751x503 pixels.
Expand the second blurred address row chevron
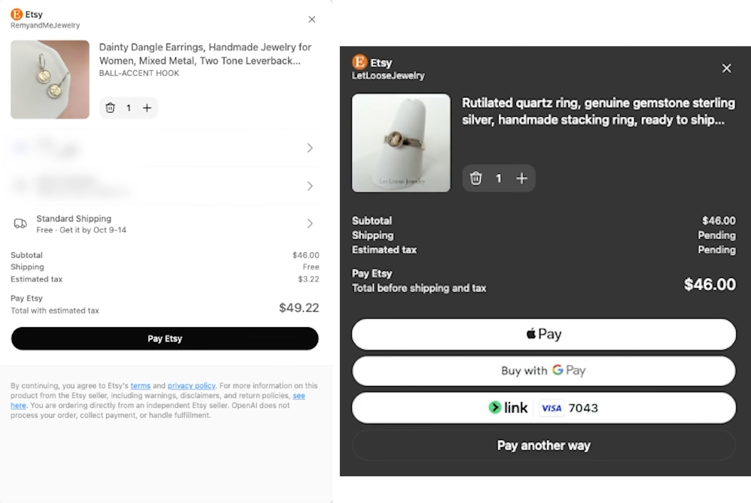pyautogui.click(x=310, y=186)
